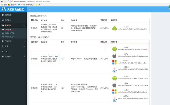
Task: Collapse the SDK下载 menu chevron
Action: click(25, 25)
